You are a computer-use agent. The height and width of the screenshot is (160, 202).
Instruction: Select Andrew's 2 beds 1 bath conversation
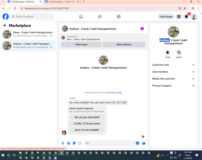pos(28,46)
